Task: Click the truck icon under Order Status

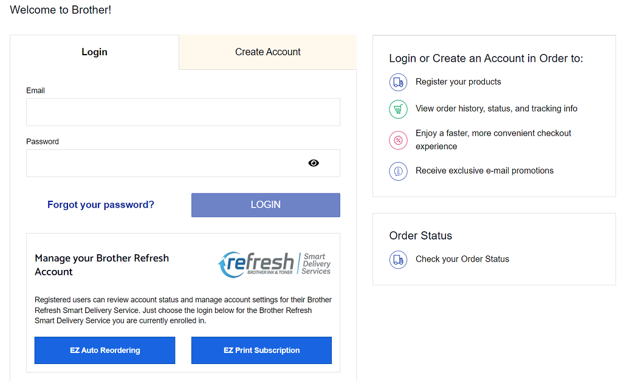Action: (398, 260)
